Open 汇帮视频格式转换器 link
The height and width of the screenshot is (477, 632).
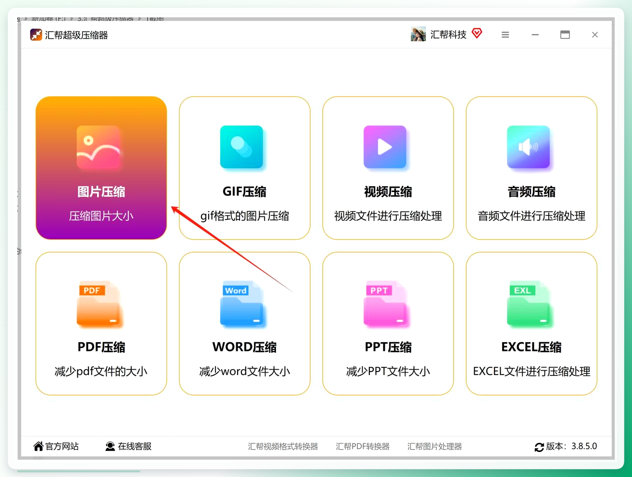tap(283, 447)
